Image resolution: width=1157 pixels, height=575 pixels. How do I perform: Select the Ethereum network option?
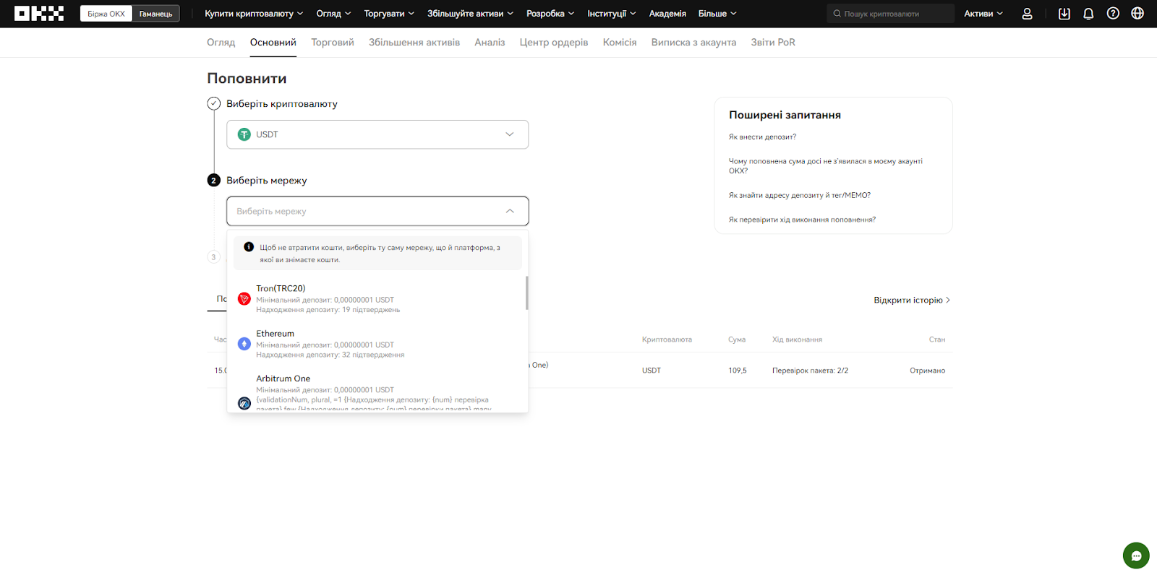[x=377, y=344]
